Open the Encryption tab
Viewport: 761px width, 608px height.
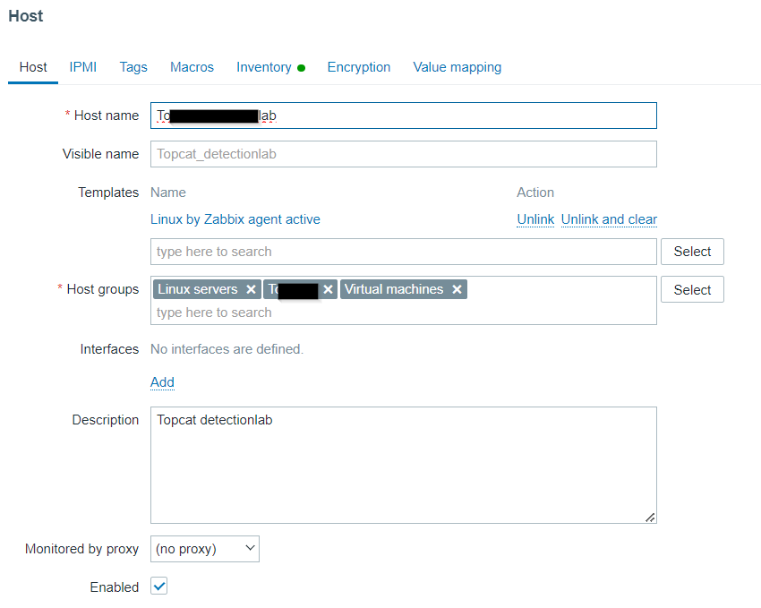(x=359, y=67)
